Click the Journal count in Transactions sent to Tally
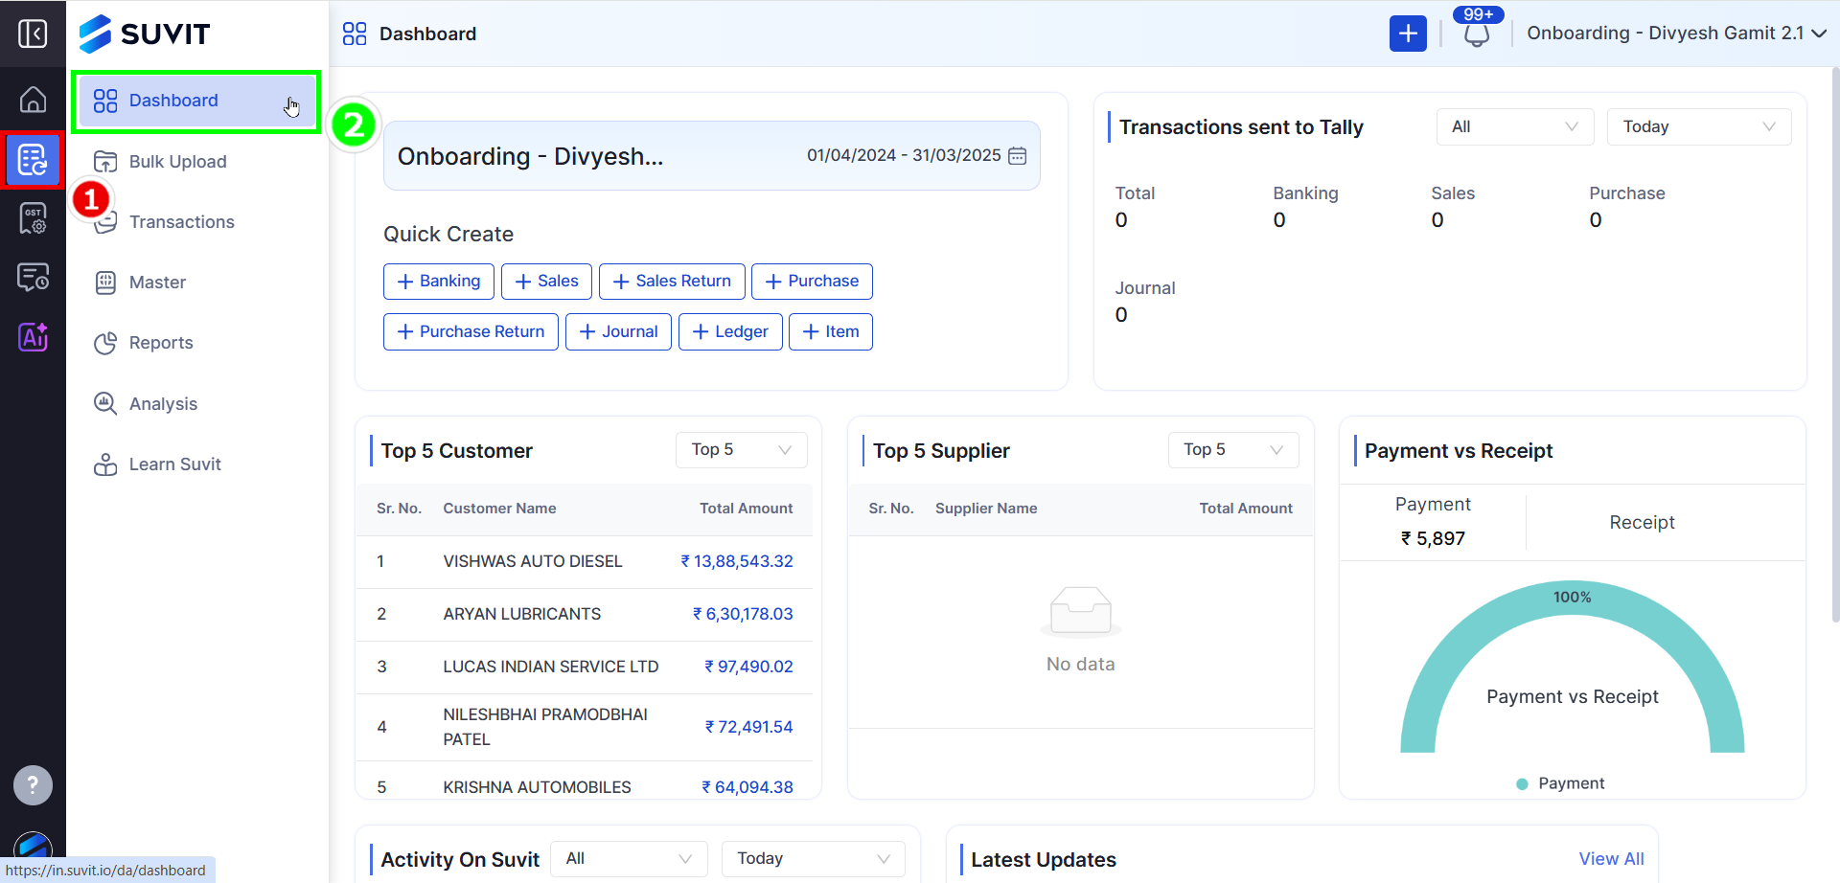 1121,315
